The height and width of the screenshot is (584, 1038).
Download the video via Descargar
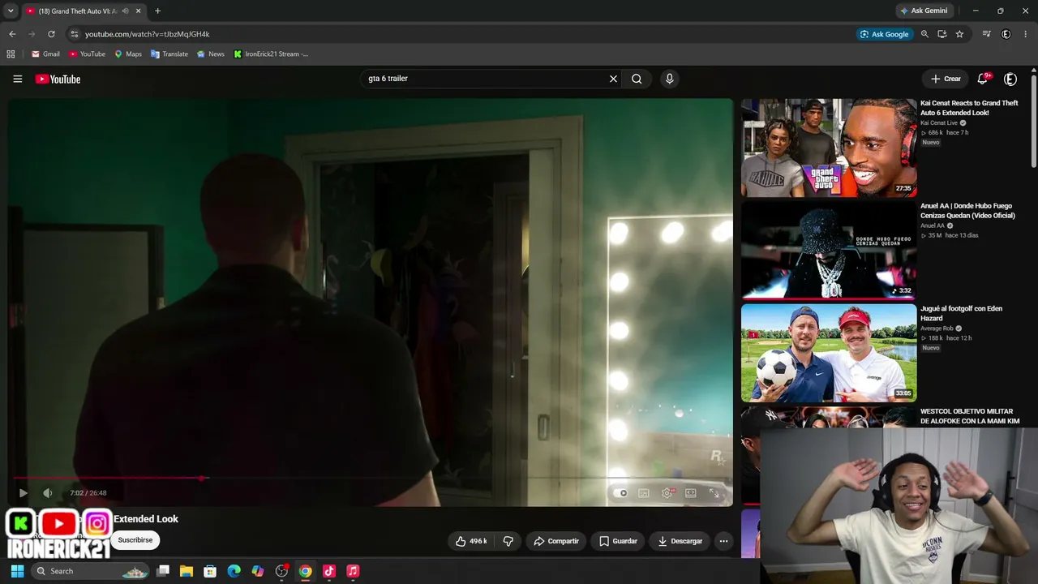tap(680, 541)
